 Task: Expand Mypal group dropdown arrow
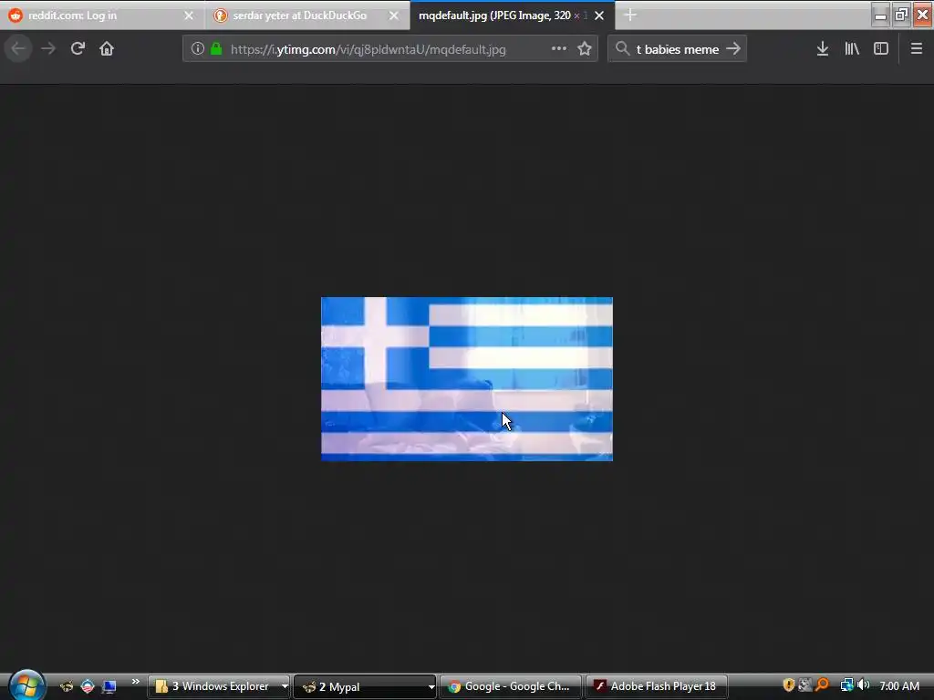tap(431, 687)
